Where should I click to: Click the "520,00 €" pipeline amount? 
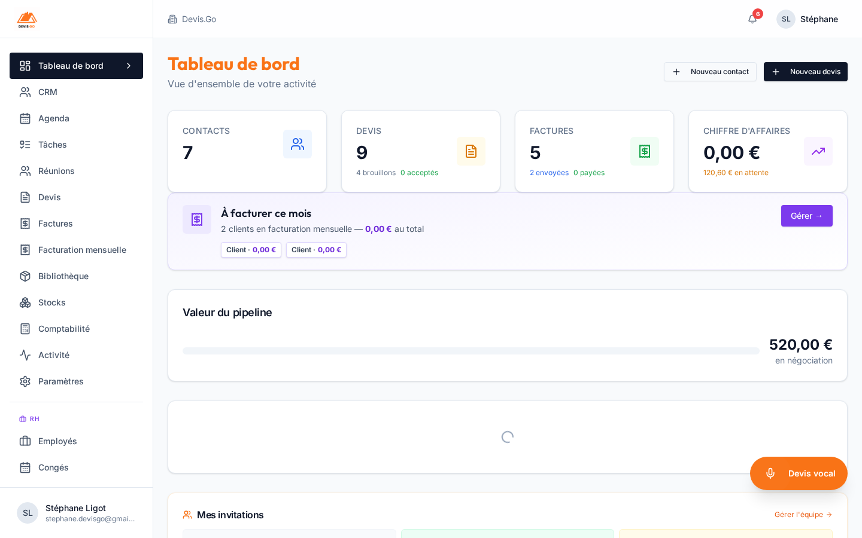801,344
